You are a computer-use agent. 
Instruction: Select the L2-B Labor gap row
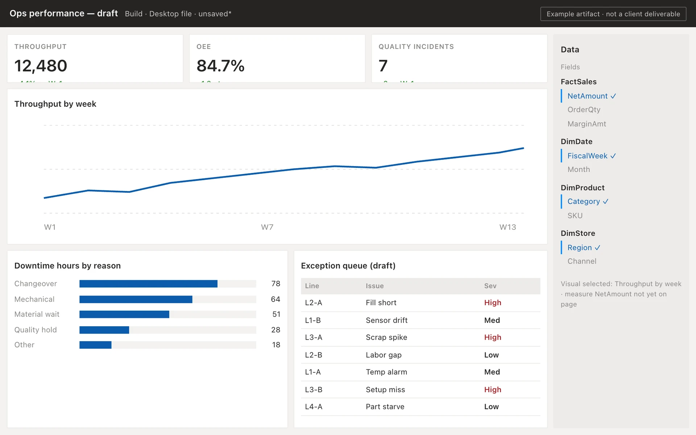click(x=420, y=355)
